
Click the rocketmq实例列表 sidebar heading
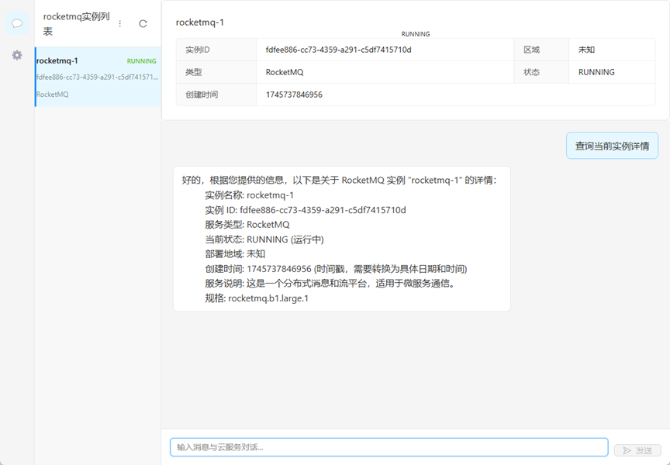coord(77,24)
